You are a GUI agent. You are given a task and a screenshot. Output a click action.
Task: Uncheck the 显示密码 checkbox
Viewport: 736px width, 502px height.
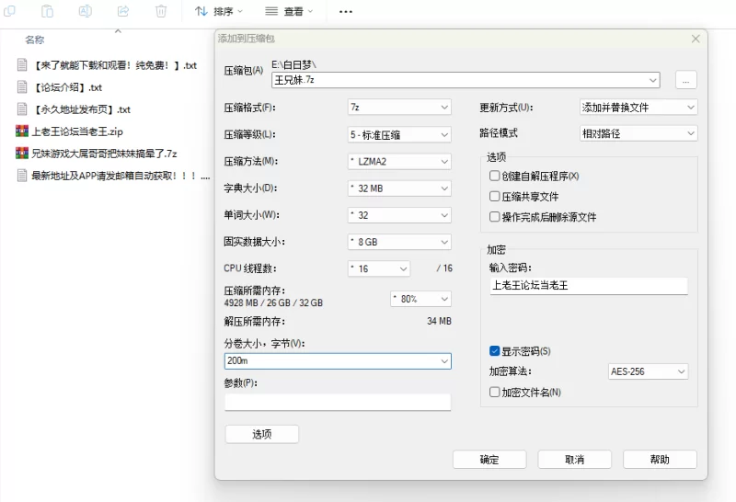[x=496, y=351]
